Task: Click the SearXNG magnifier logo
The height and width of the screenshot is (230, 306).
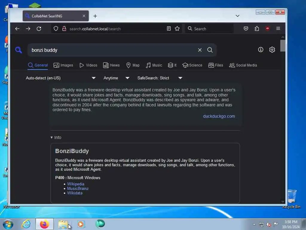Action: pyautogui.click(x=19, y=50)
